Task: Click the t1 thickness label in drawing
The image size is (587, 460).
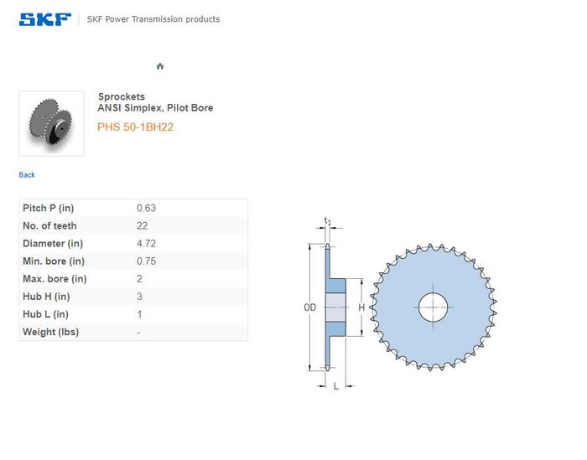Action: click(328, 222)
